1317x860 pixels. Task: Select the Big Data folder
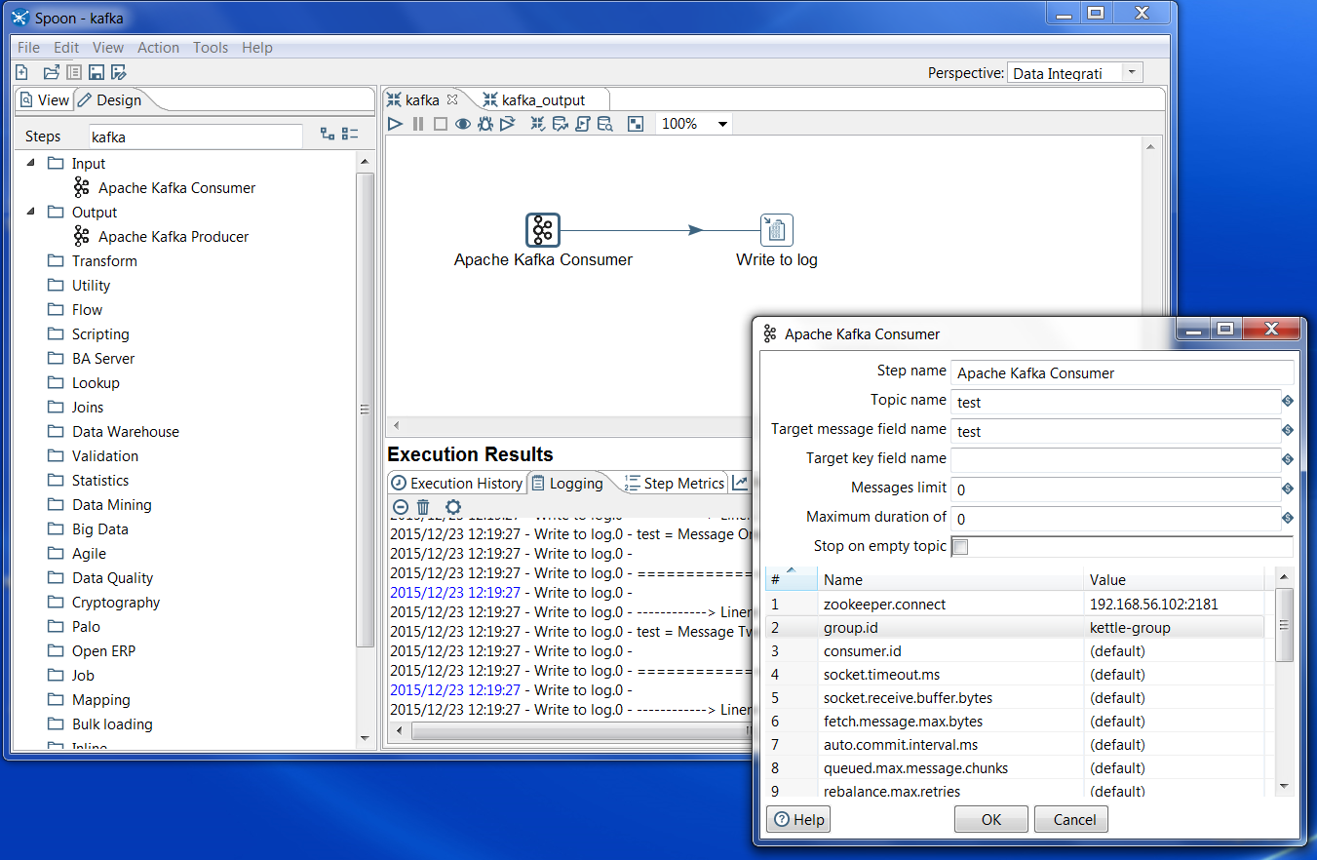pyautogui.click(x=99, y=528)
